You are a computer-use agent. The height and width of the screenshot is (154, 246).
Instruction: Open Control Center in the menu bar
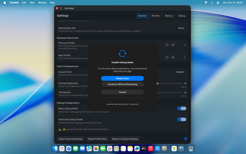pos(218,3)
